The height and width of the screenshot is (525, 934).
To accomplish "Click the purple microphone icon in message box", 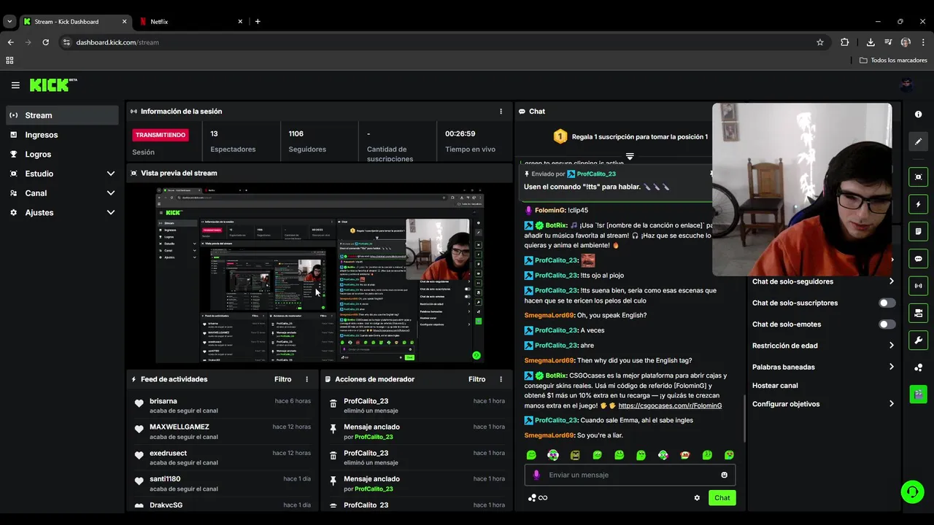I will pyautogui.click(x=536, y=475).
